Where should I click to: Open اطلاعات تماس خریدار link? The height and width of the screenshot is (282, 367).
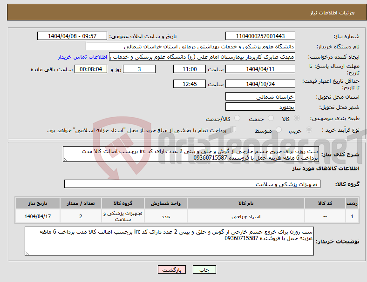[x=82, y=57]
